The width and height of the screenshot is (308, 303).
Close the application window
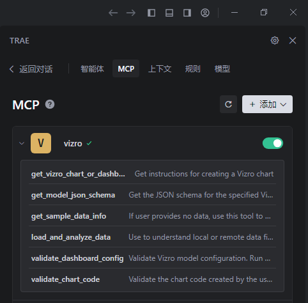(x=293, y=12)
